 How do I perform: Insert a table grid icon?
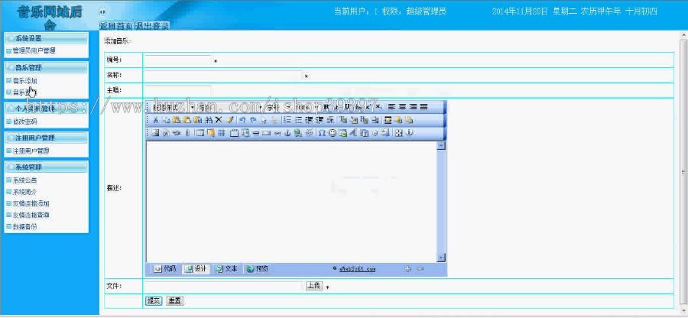click(x=222, y=133)
